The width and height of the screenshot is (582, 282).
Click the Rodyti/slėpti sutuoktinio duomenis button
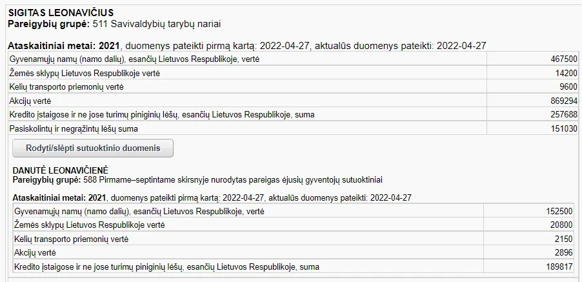pyautogui.click(x=93, y=148)
